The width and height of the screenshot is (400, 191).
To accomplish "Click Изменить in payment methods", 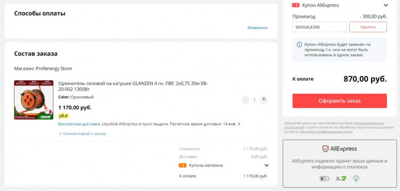I will tap(258, 27).
